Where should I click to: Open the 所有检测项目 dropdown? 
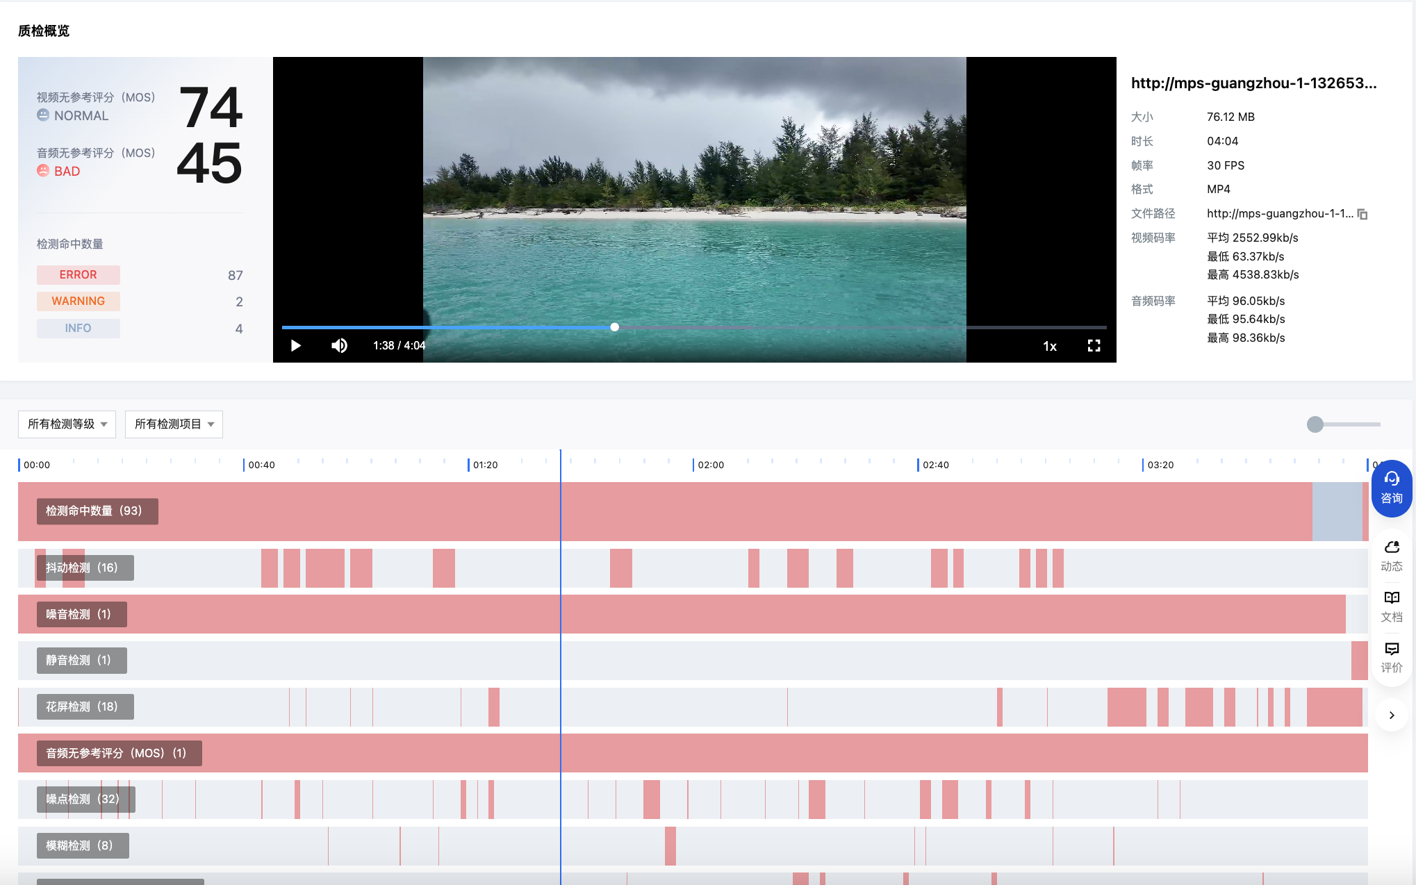pos(174,424)
